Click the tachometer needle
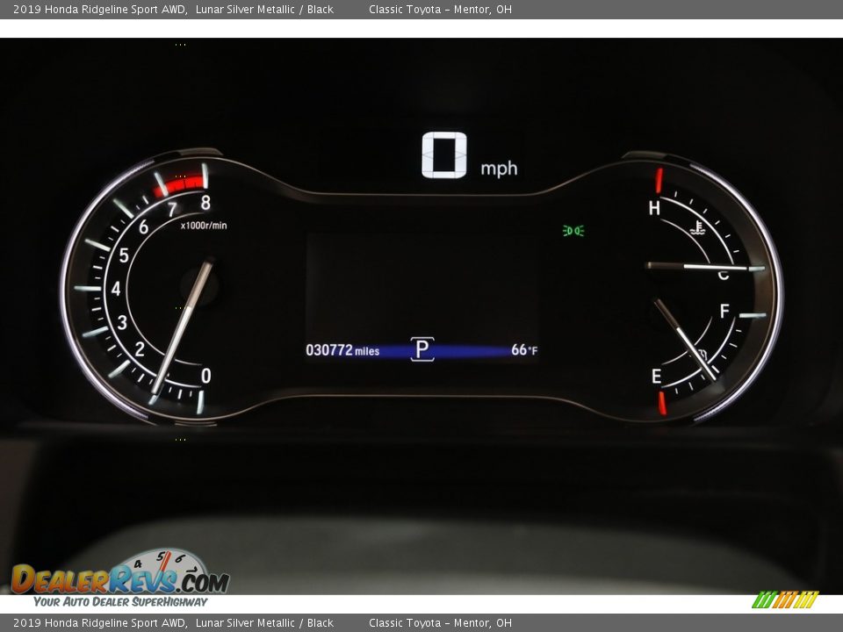 [x=182, y=327]
